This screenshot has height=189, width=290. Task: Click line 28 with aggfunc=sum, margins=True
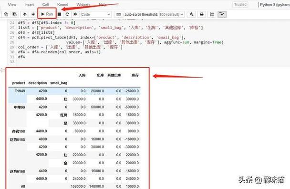(145, 42)
